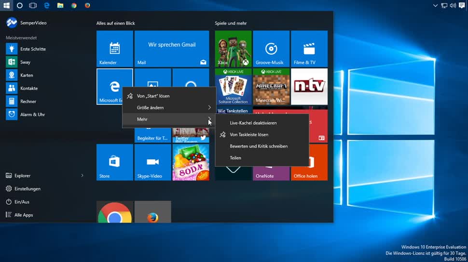The image size is (468, 262).
Task: Launch Microsoft Edge from the taskbar
Action: 47,5
